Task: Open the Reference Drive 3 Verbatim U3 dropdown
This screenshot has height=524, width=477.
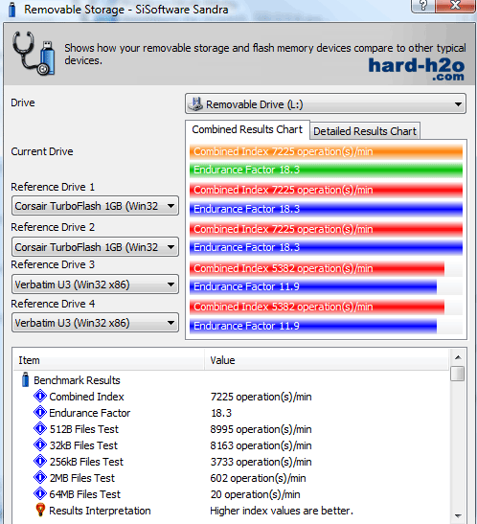Action: 95,285
